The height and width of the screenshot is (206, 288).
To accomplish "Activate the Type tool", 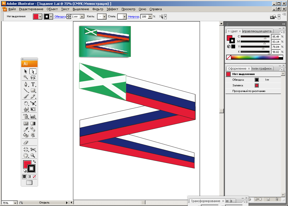I will (x=33, y=84).
